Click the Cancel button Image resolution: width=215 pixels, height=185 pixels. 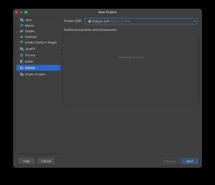[x=46, y=161]
